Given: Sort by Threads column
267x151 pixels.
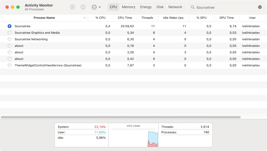Looking at the screenshot, I should coord(147,18).
